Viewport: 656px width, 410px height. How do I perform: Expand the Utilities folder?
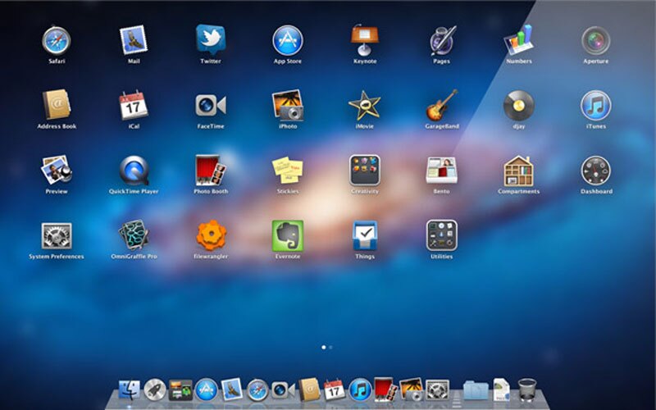[x=442, y=236]
